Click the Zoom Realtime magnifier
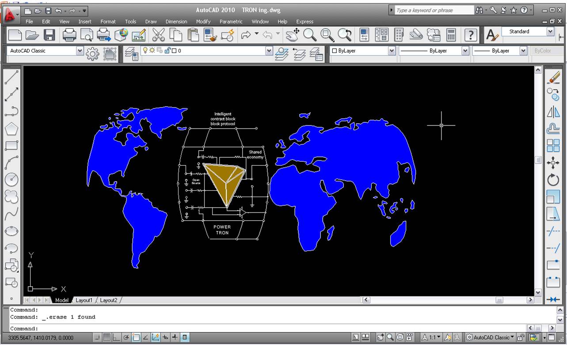The image size is (567, 345). tap(310, 34)
